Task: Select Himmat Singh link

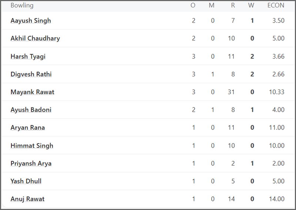Action: point(32,145)
